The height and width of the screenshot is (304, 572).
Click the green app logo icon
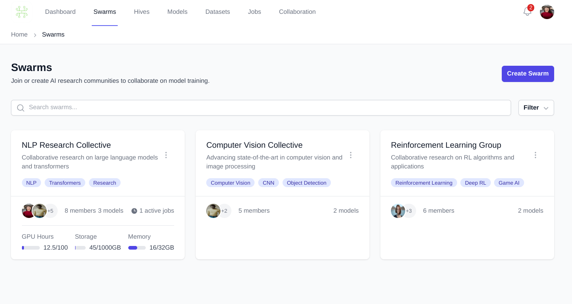[22, 12]
